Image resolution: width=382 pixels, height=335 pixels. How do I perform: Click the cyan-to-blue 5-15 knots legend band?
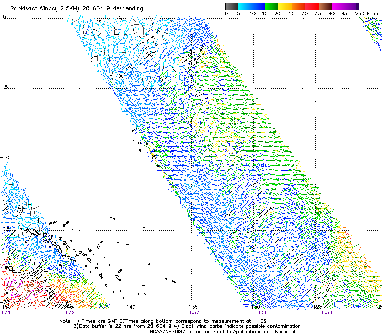tap(251, 6)
